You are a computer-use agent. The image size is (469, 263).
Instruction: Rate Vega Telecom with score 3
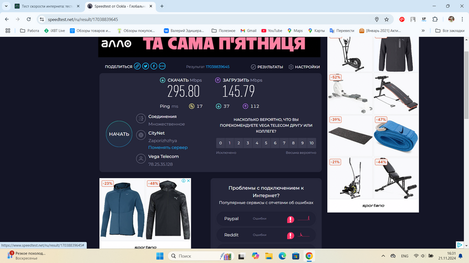tap(248, 143)
